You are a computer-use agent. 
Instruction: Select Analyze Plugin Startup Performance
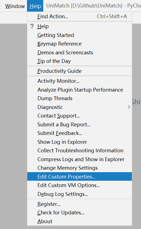[x=80, y=90]
